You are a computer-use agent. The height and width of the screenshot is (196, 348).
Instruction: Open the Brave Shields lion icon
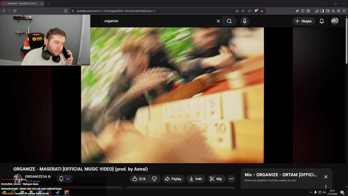[x=256, y=11]
